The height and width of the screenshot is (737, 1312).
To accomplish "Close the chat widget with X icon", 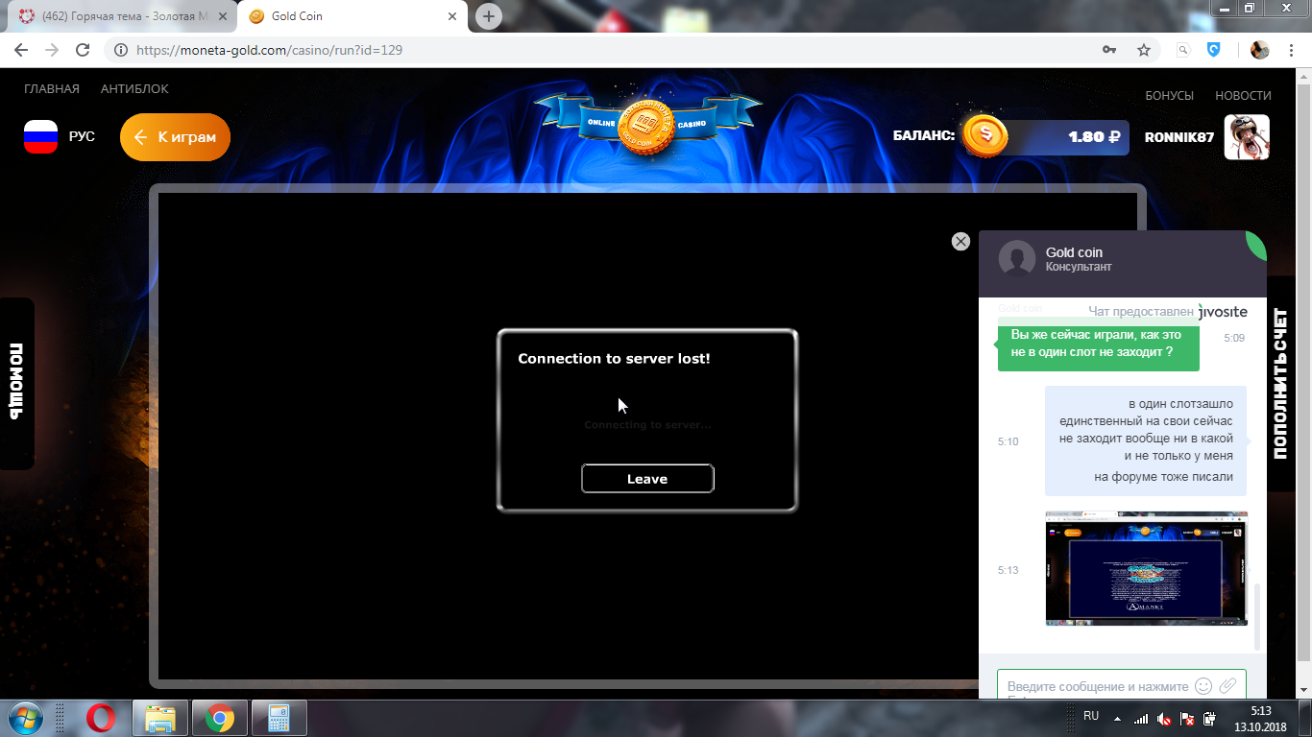I will tap(960, 242).
